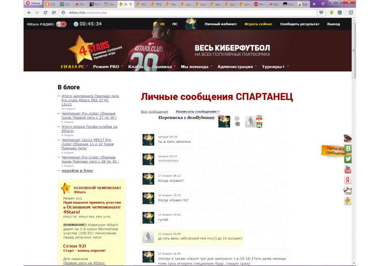Open the tab list menu icon

[x=323, y=4]
